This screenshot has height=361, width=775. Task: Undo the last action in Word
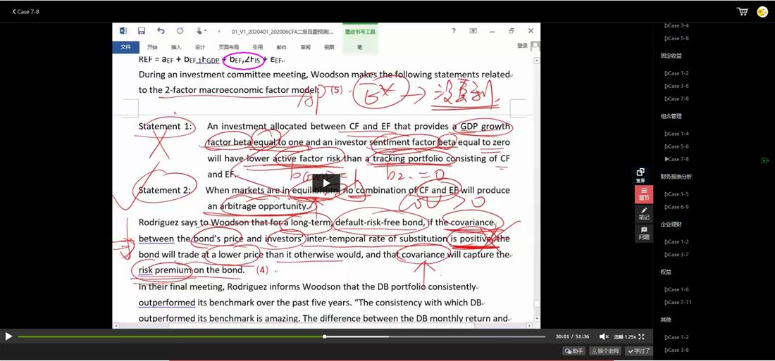click(x=161, y=31)
